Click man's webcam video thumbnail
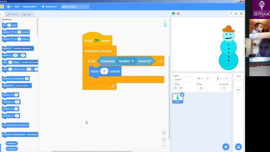 pyautogui.click(x=258, y=48)
